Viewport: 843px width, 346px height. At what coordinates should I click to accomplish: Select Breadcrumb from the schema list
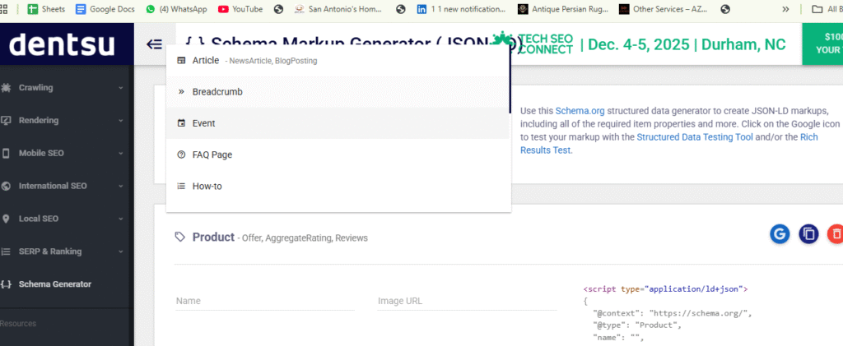217,92
